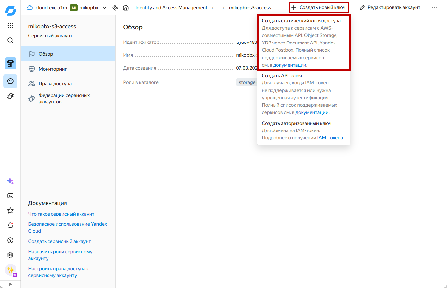The image size is (447, 288).
Task: Open settings gear icon in sidebar
Action: [10, 255]
